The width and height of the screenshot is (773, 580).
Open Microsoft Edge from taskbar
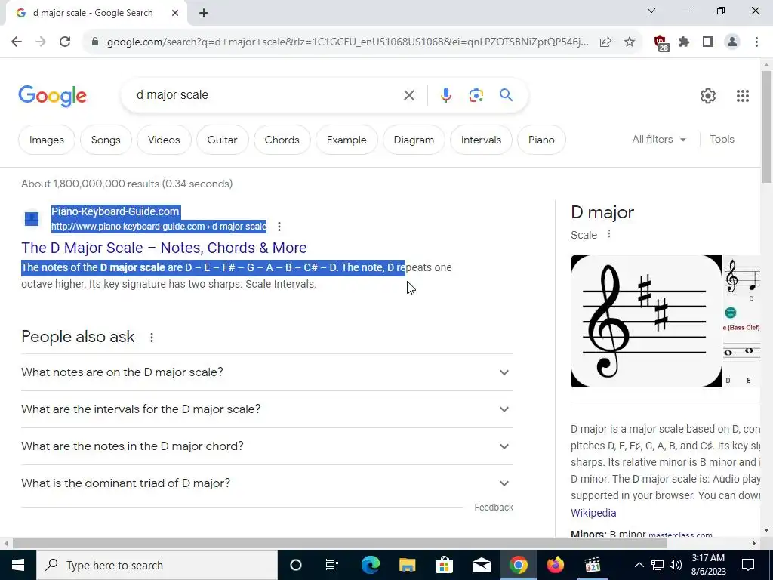click(x=370, y=565)
